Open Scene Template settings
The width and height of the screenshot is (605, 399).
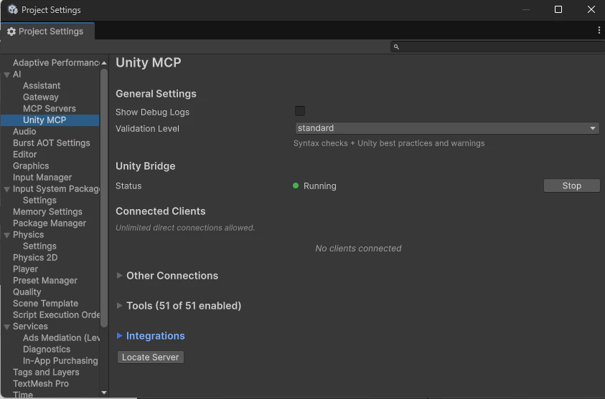[x=45, y=304]
